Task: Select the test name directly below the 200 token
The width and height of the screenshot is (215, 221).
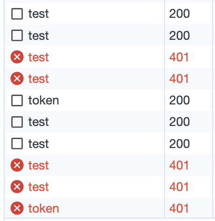Action: tap(38, 122)
